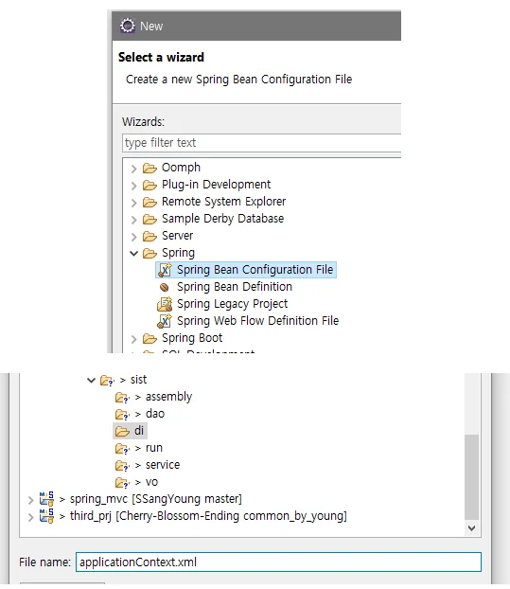Select the Spring Web Flow Definition File icon
Image resolution: width=510 pixels, height=589 pixels.
165,321
